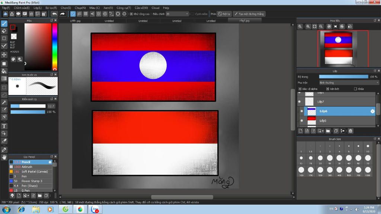Switch to the Dfffr.jpg tab
The width and height of the screenshot is (381, 214).
click(x=75, y=21)
